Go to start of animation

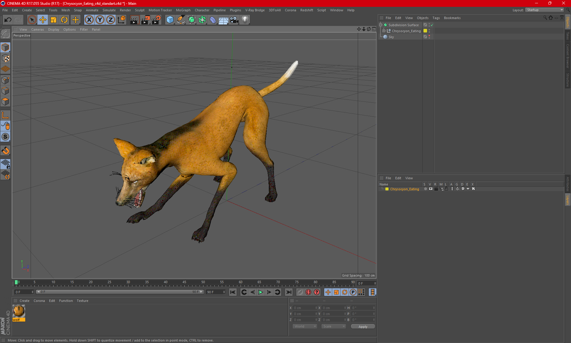coord(233,292)
